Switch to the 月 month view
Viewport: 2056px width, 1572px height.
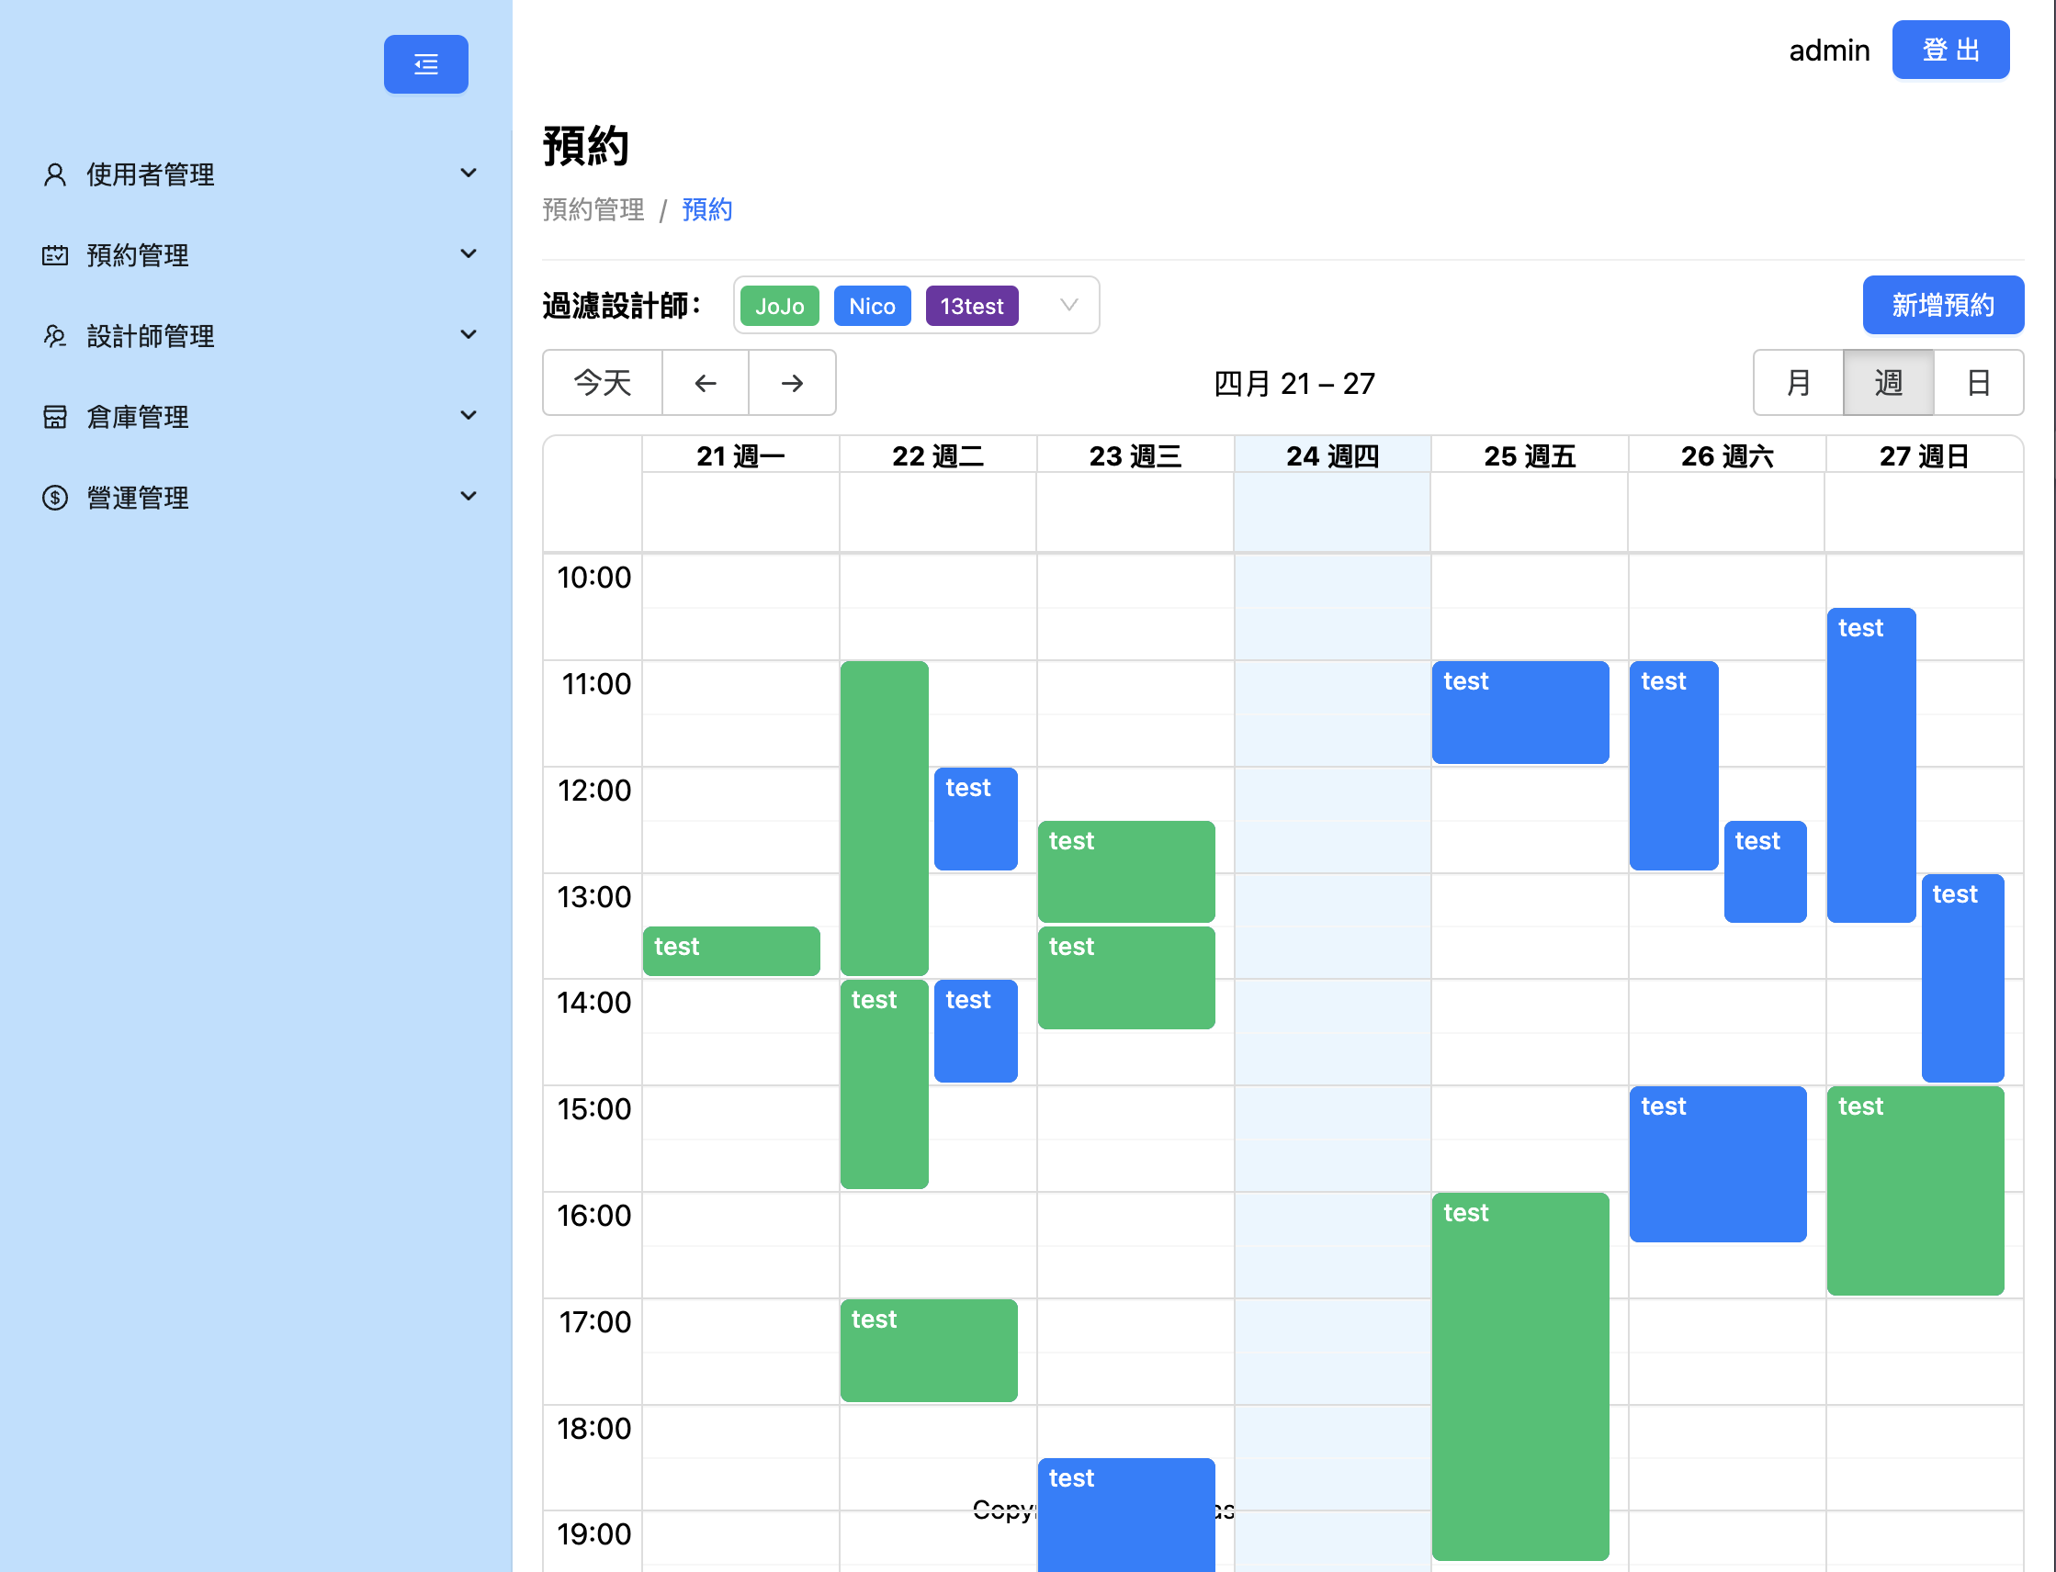1797,383
